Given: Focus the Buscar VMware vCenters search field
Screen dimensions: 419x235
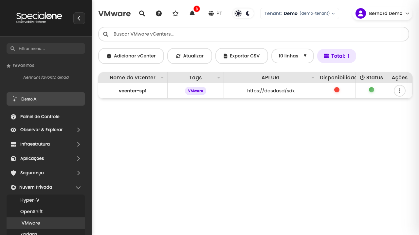Looking at the screenshot, I should pyautogui.click(x=254, y=34).
